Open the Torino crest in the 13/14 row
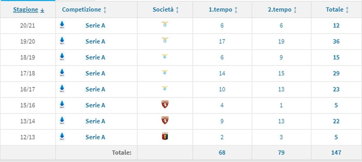 click(x=165, y=120)
